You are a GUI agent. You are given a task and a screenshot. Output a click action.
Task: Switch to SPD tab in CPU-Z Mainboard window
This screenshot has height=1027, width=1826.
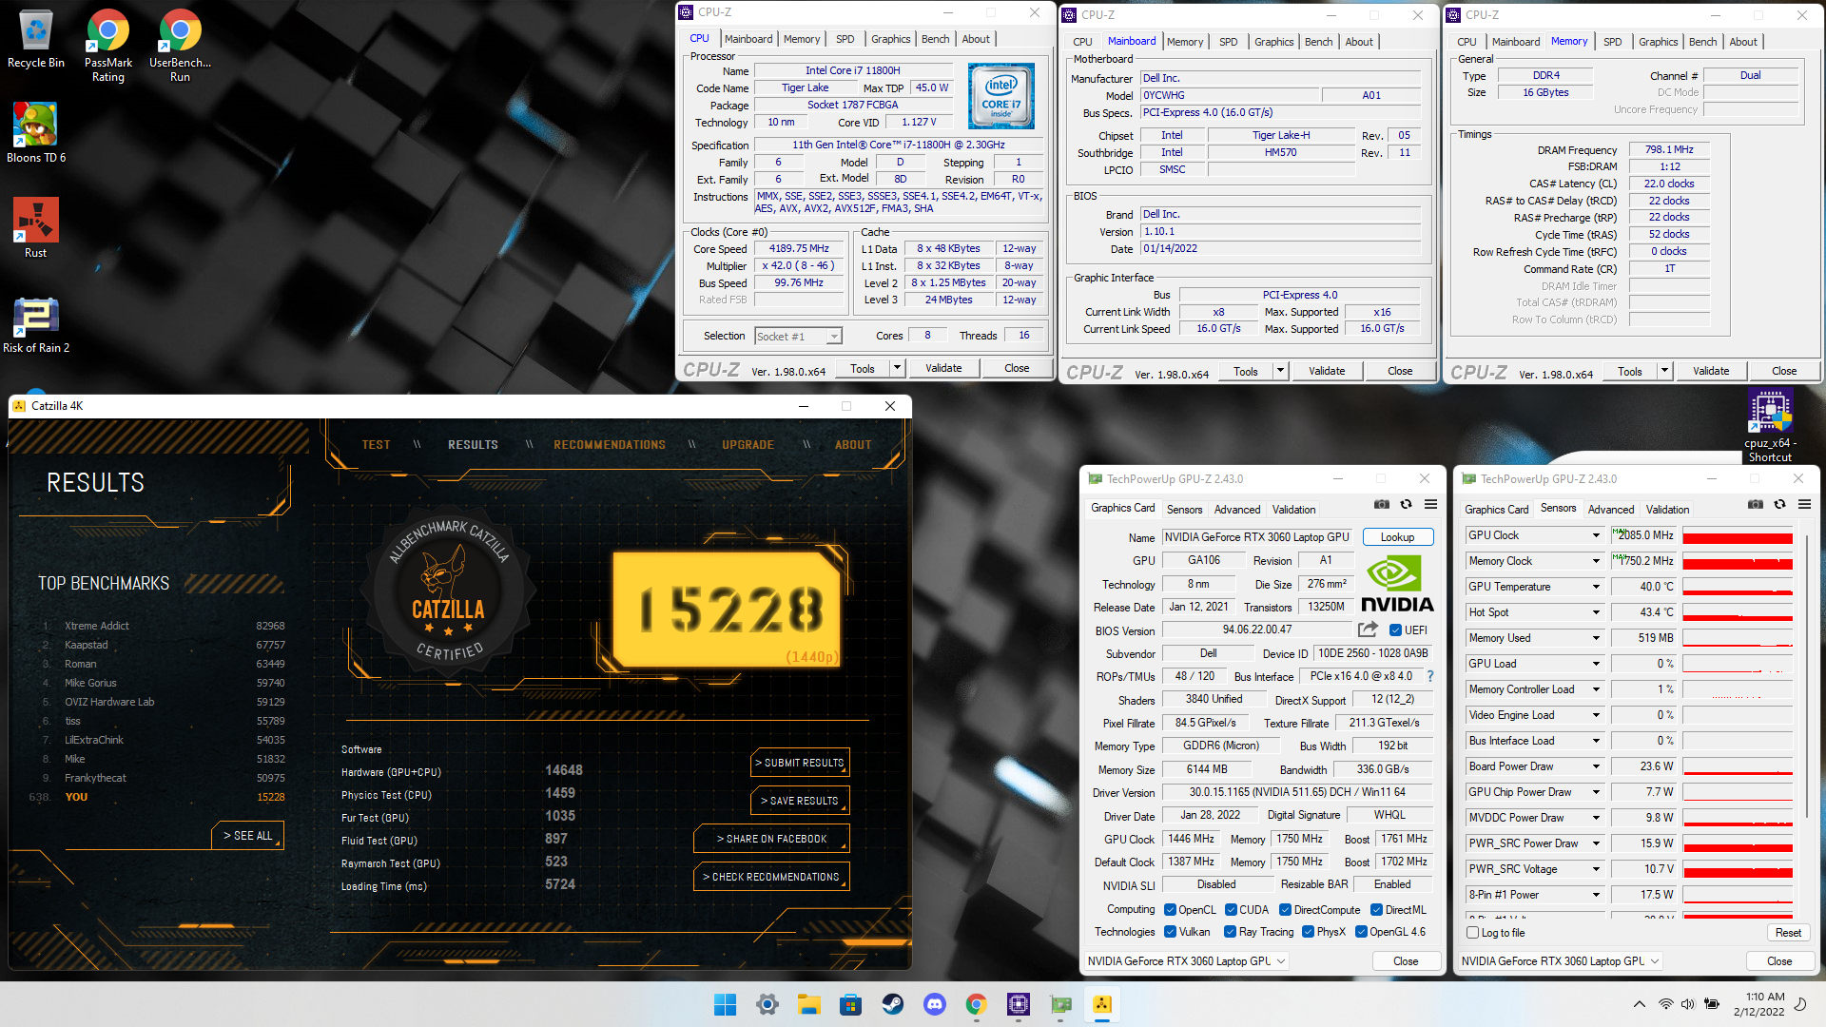[1228, 42]
